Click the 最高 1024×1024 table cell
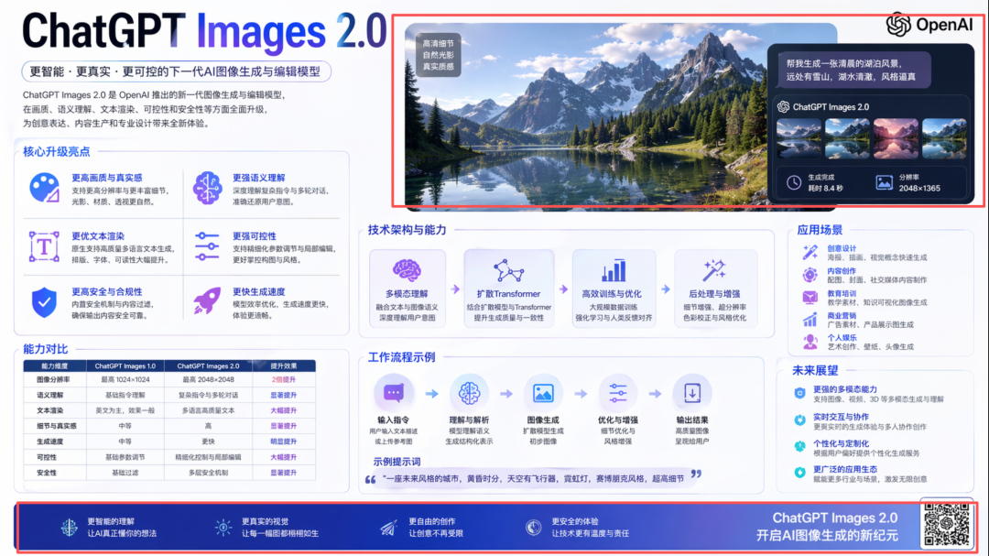Image resolution: width=989 pixels, height=556 pixels. pyautogui.click(x=125, y=380)
